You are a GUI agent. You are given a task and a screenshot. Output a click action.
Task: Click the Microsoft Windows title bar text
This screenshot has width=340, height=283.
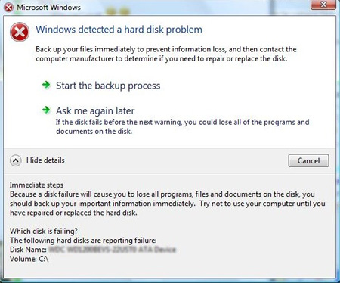pyautogui.click(x=48, y=8)
